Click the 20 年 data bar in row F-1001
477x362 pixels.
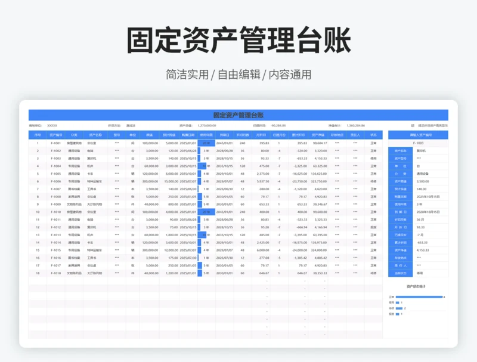[206, 143]
